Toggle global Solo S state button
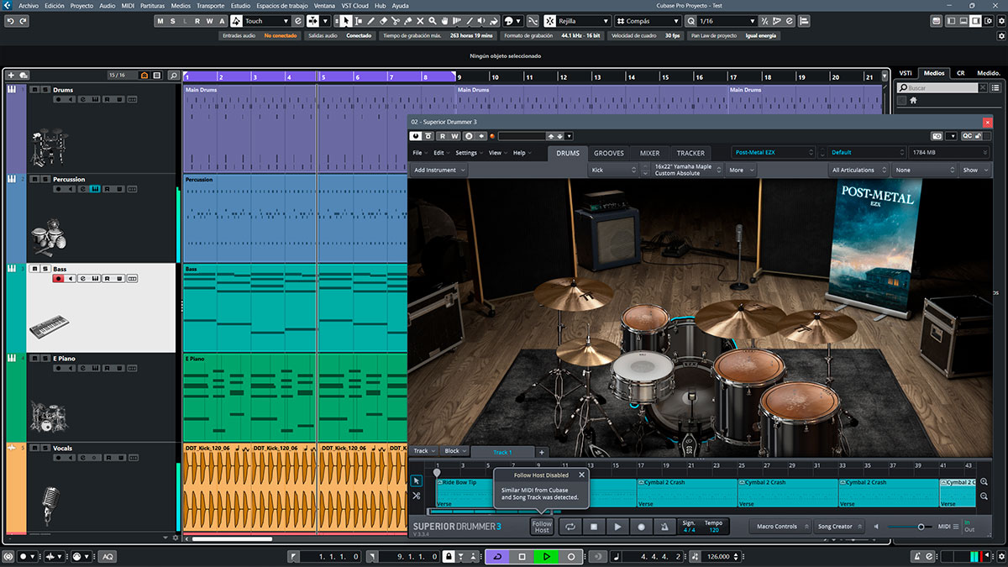This screenshot has height=567, width=1008. (173, 21)
